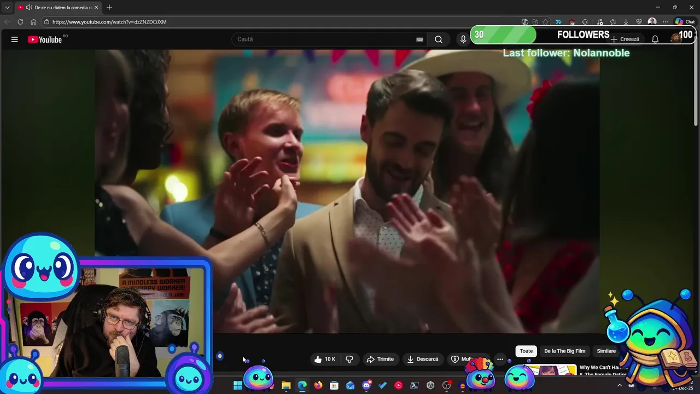
Task: Open Firefox from the taskbar
Action: pyautogui.click(x=318, y=386)
